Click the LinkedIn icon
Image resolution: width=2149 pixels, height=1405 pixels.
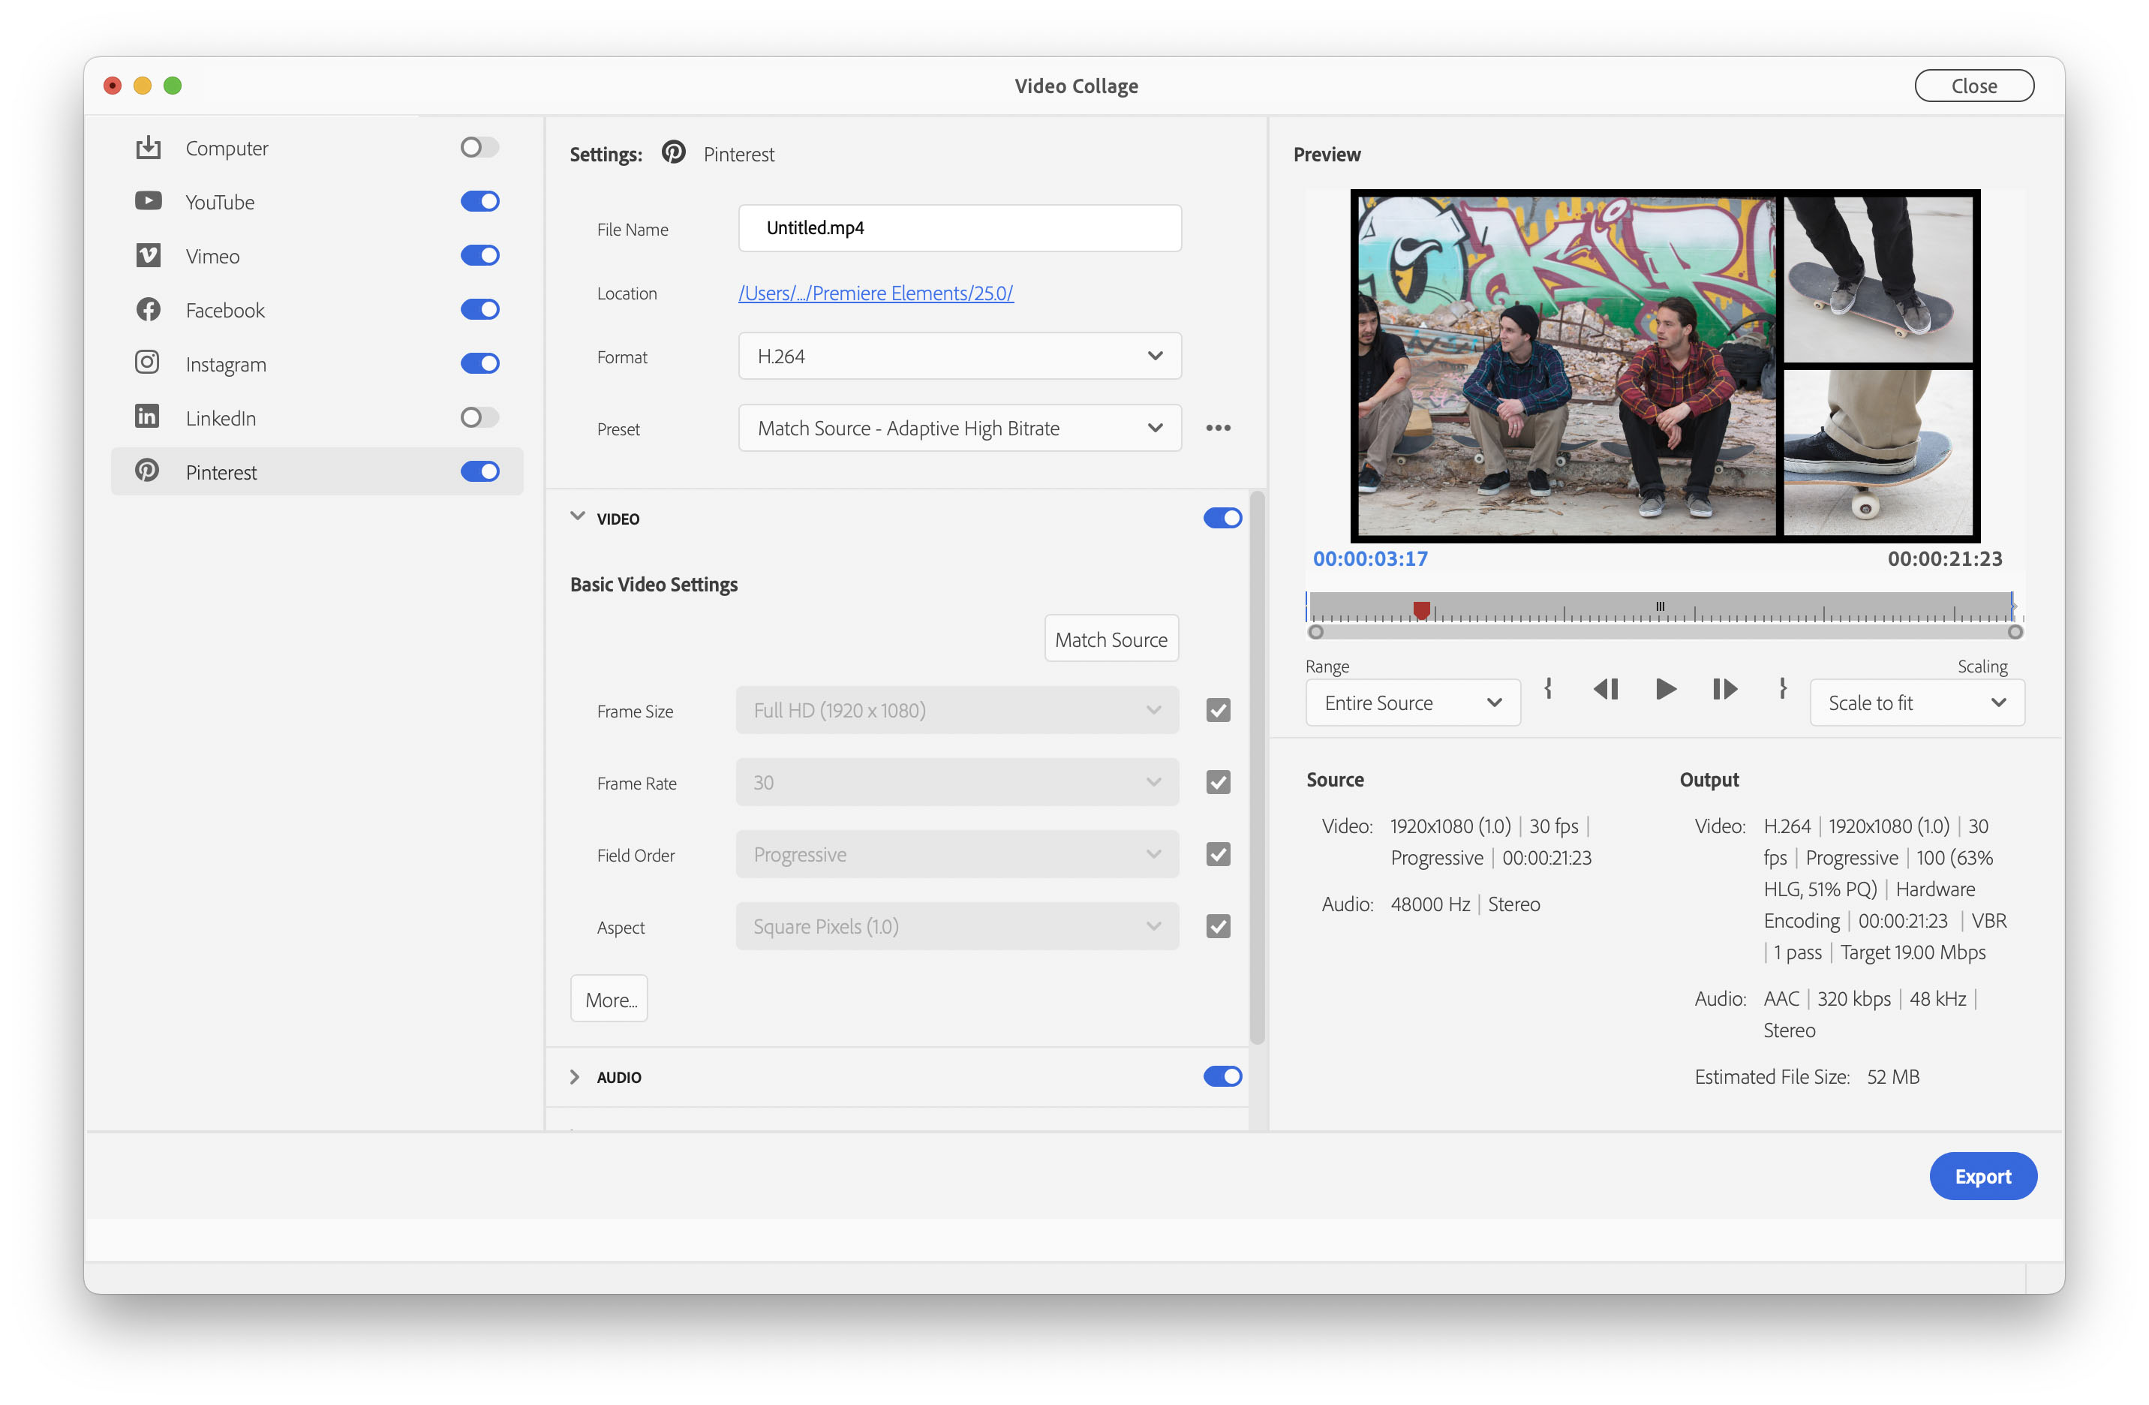tap(148, 417)
